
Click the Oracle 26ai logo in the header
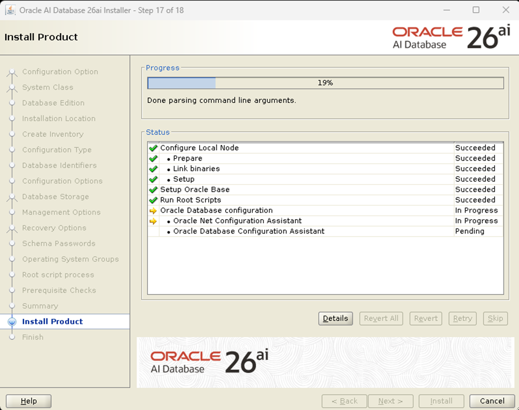pyautogui.click(x=451, y=37)
